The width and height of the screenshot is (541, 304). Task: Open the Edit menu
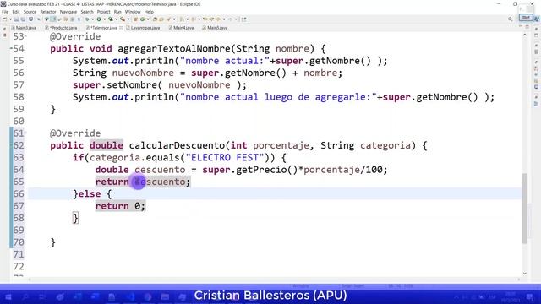click(x=16, y=12)
